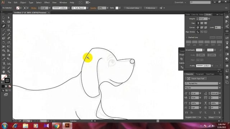Select the Lasso tool
The image size is (230, 129).
point(9,22)
